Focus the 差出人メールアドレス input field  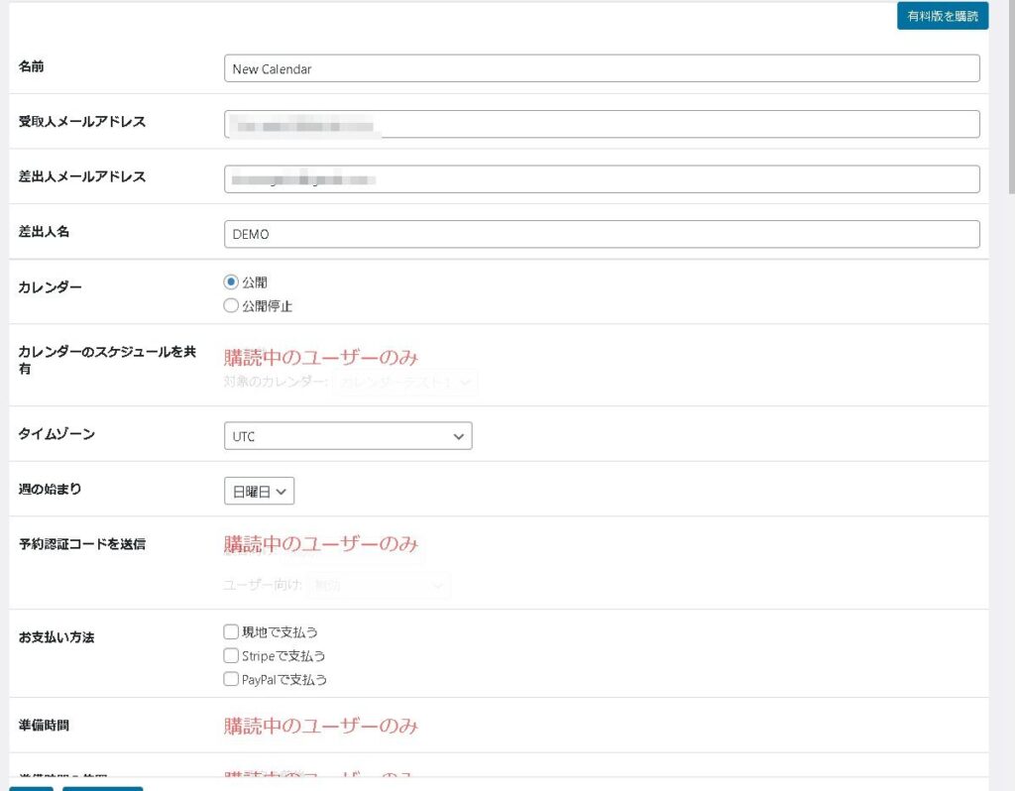(x=602, y=179)
